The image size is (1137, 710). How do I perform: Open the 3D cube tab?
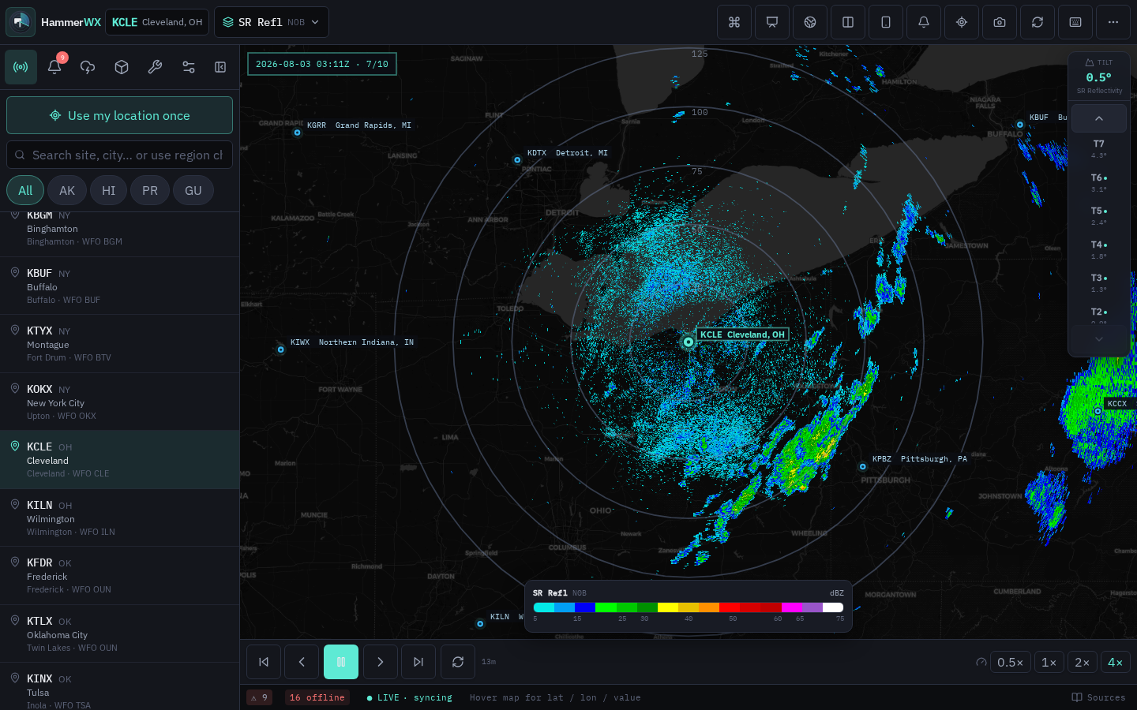122,67
